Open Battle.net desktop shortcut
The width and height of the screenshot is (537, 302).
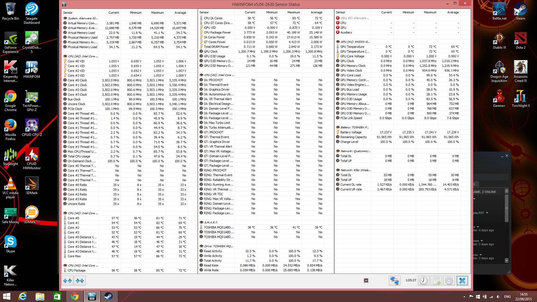click(x=499, y=11)
